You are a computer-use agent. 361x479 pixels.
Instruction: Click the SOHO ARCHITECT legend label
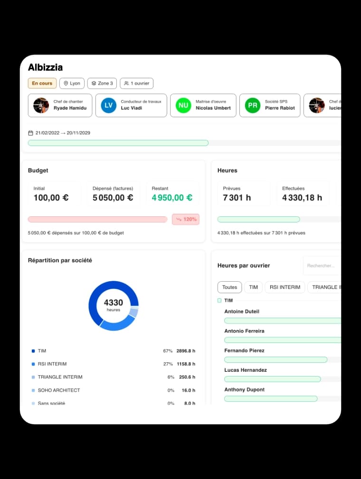(59, 390)
